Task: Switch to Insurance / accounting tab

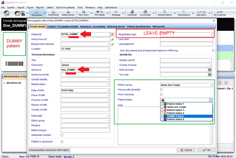Action: 92,26
